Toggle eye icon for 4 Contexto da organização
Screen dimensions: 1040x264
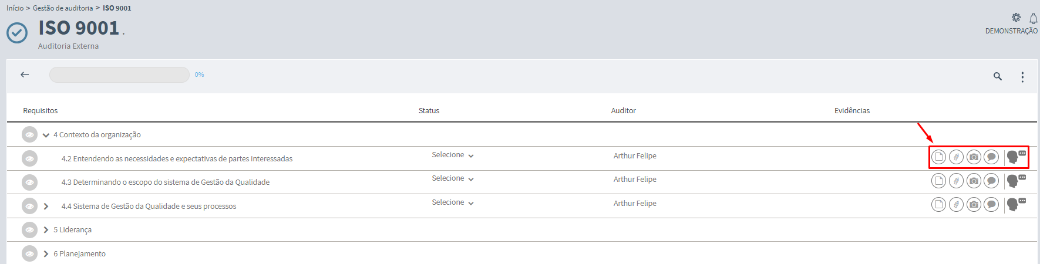[x=29, y=134]
